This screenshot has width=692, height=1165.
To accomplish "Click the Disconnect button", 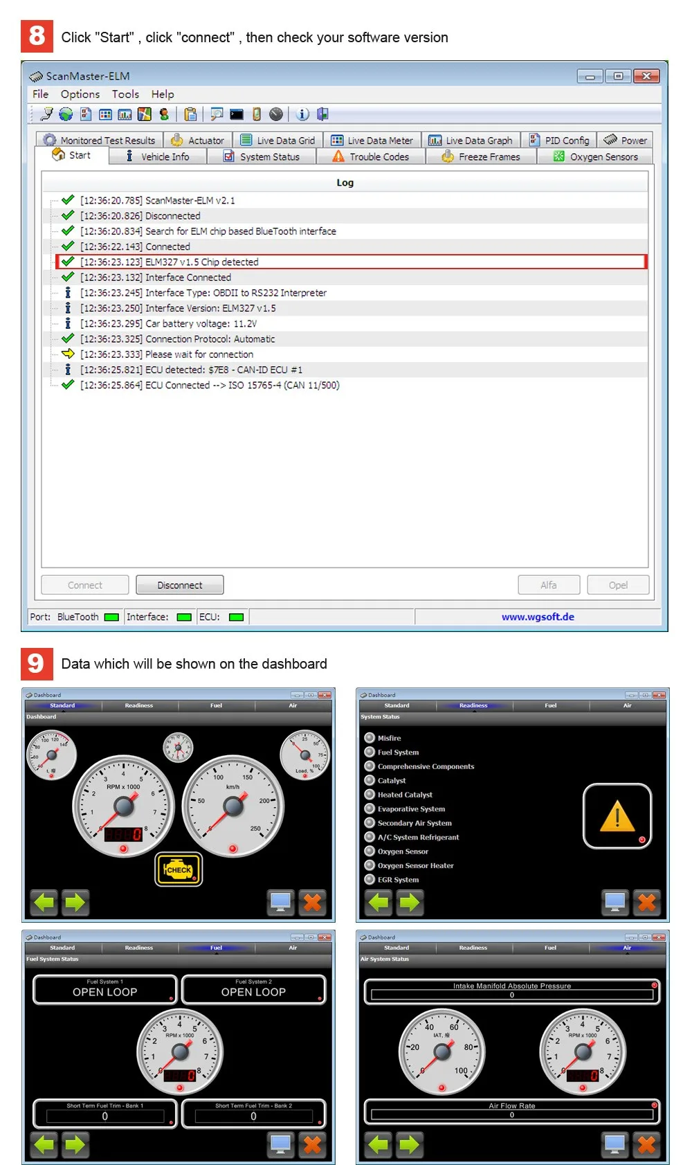I will point(180,585).
